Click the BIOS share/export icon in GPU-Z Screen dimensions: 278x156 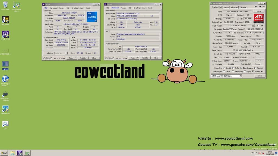point(254,26)
